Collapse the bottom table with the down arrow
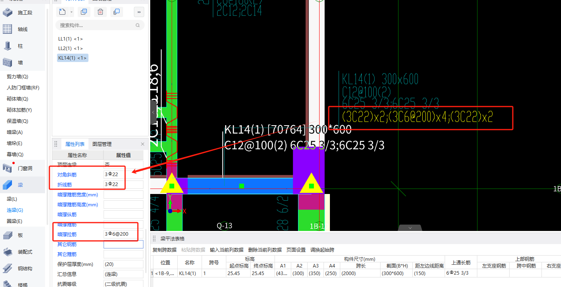Image resolution: width=561 pixels, height=287 pixels. tap(410, 228)
